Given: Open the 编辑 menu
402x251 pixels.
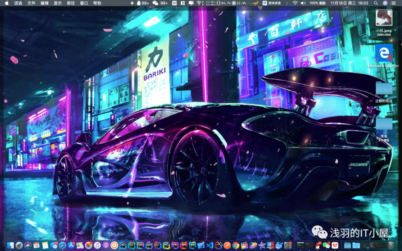Looking at the screenshot, I should click(45, 3).
